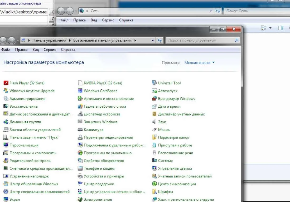Click the Гаджеты рабочего стола icon
The image size is (290, 202).
pyautogui.click(x=80, y=106)
